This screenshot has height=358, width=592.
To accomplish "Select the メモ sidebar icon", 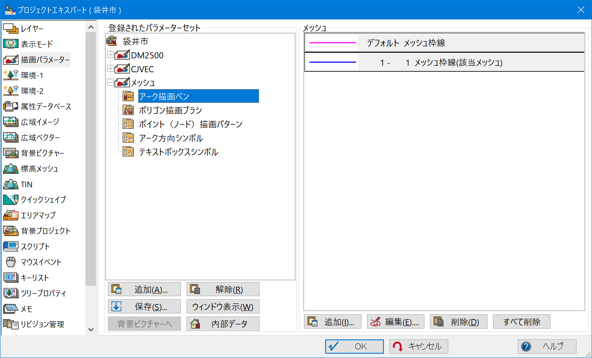I will tap(10, 309).
